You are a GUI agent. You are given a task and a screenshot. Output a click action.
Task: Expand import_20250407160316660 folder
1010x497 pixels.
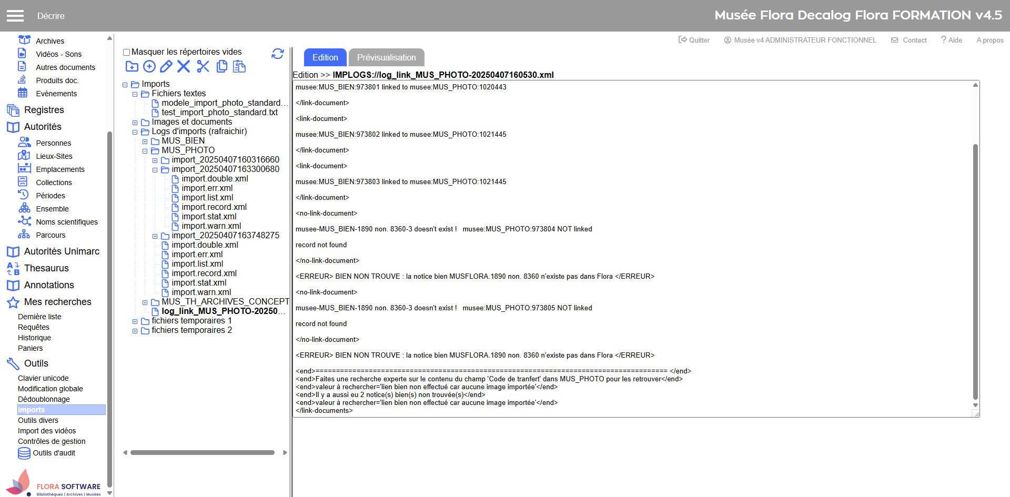[x=155, y=160]
